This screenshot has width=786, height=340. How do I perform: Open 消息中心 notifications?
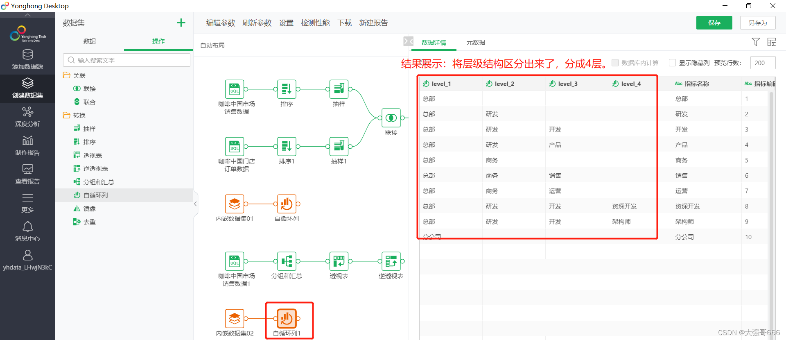click(x=27, y=232)
